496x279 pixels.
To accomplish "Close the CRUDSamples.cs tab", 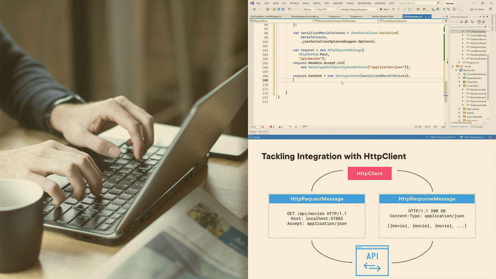I will coord(430,17).
